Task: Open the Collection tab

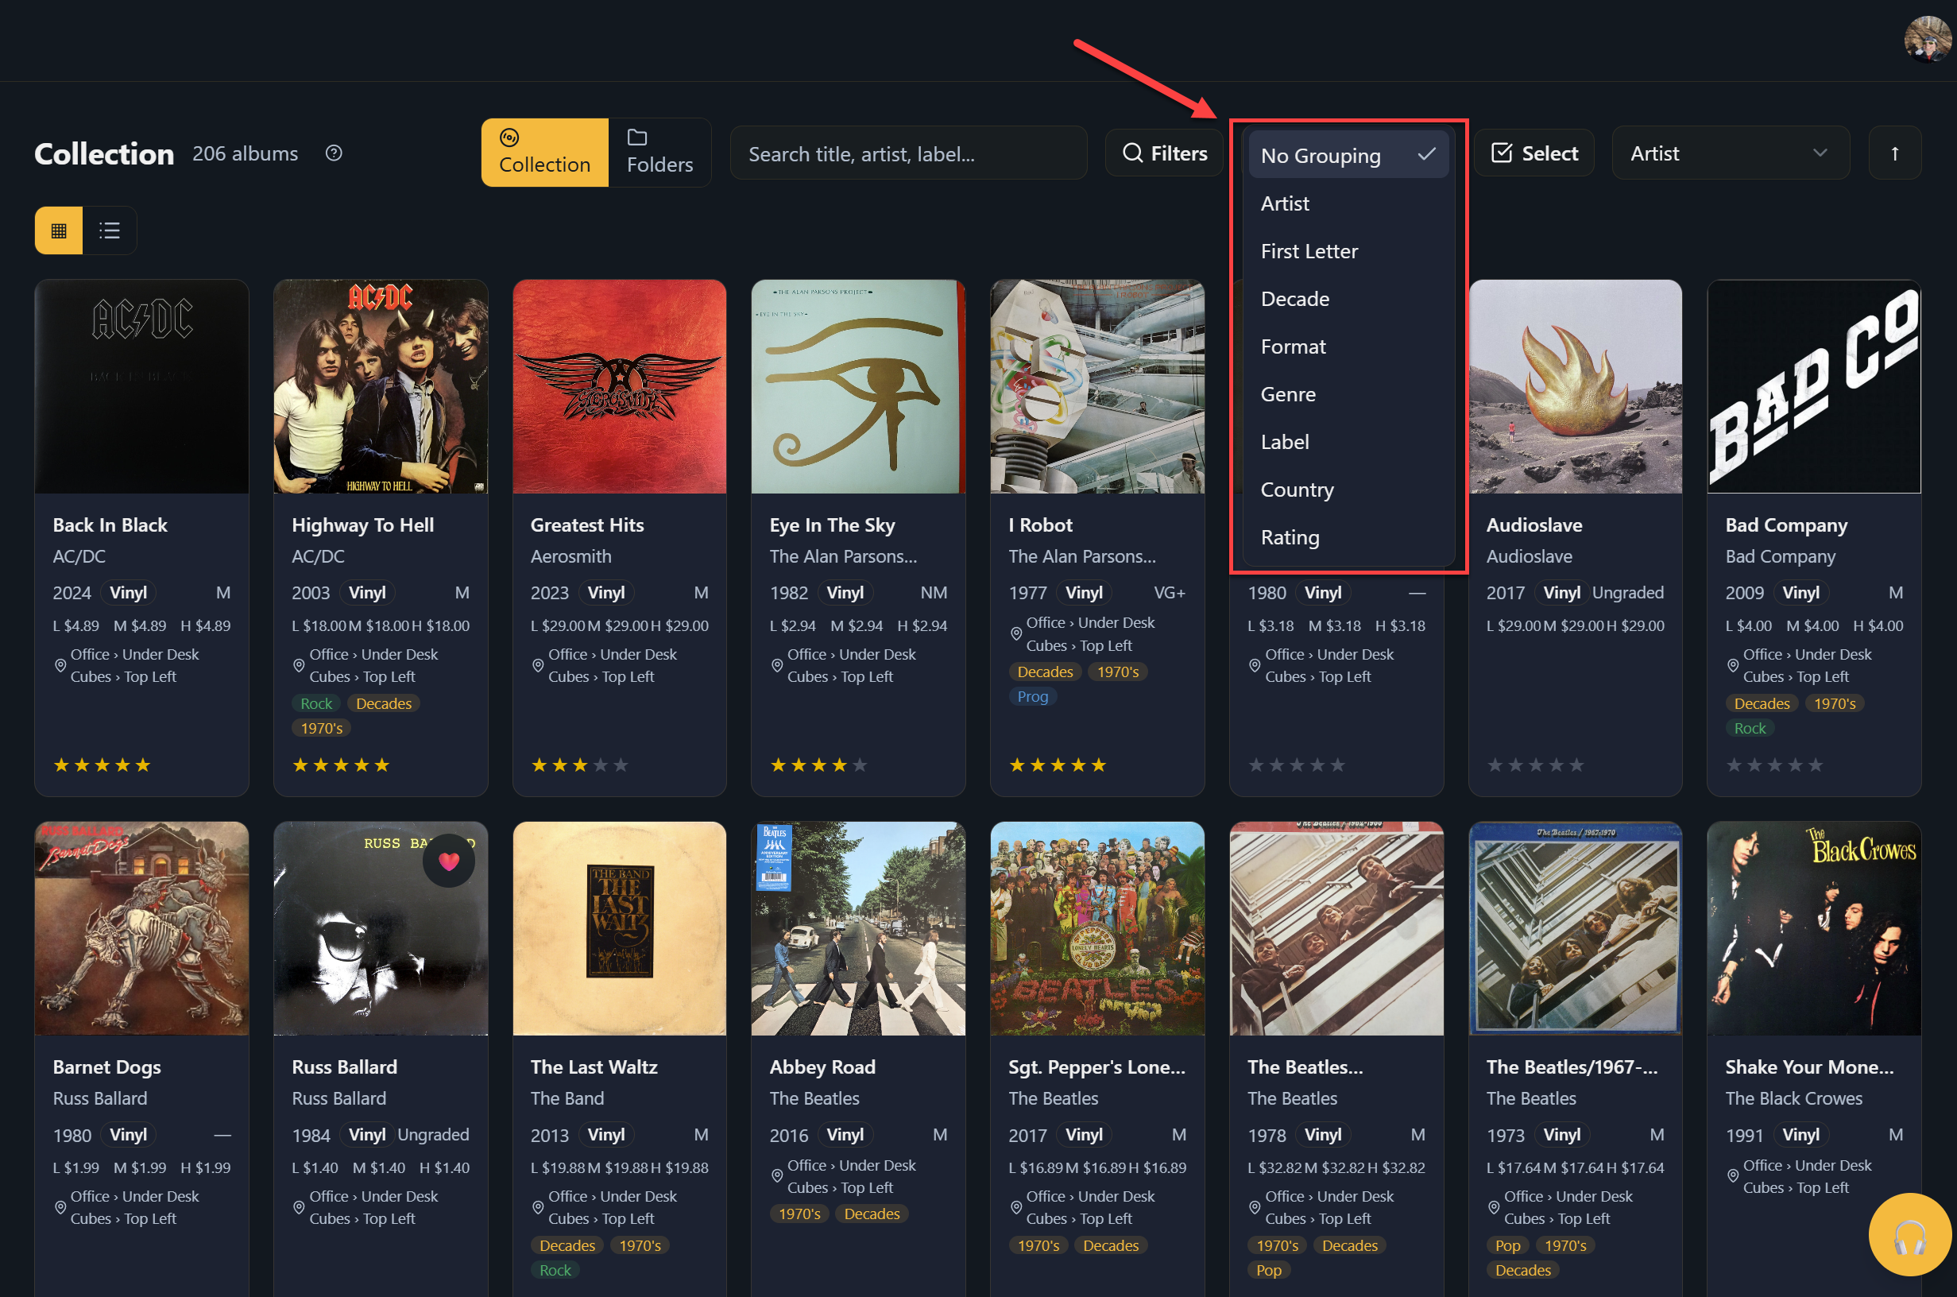Action: tap(545, 153)
